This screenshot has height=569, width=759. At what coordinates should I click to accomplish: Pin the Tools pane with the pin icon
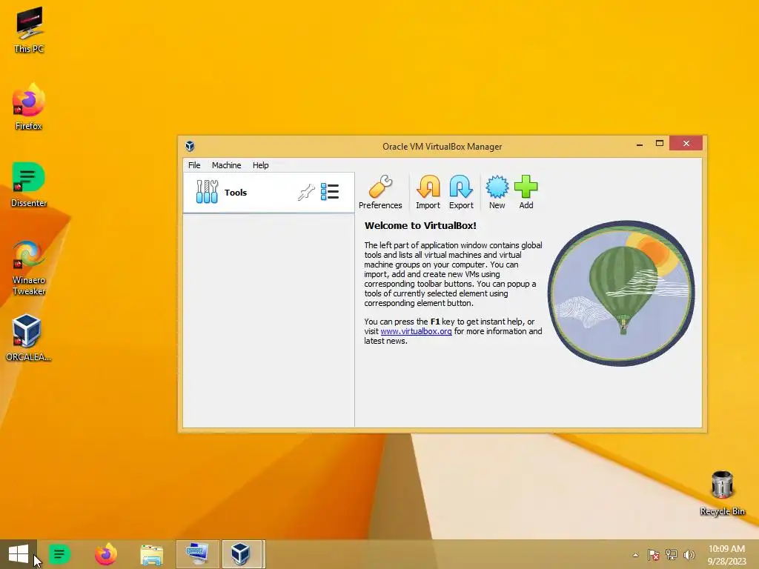point(306,192)
